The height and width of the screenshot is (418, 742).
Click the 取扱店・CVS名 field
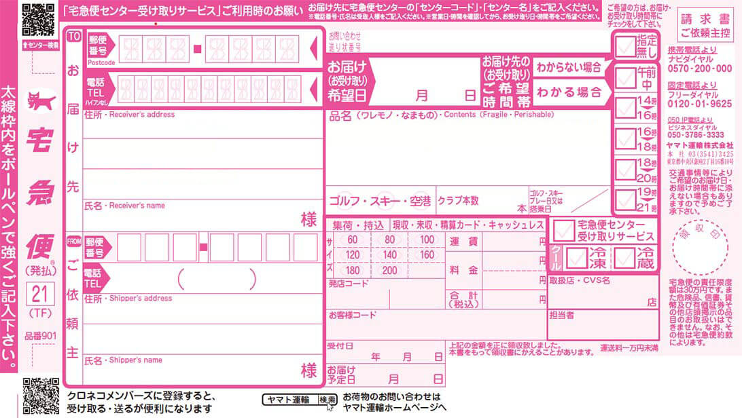click(603, 292)
